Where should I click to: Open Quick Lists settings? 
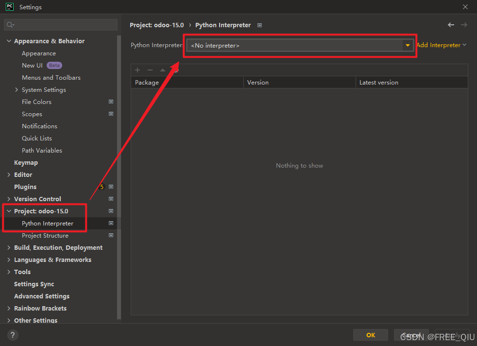[x=37, y=138]
